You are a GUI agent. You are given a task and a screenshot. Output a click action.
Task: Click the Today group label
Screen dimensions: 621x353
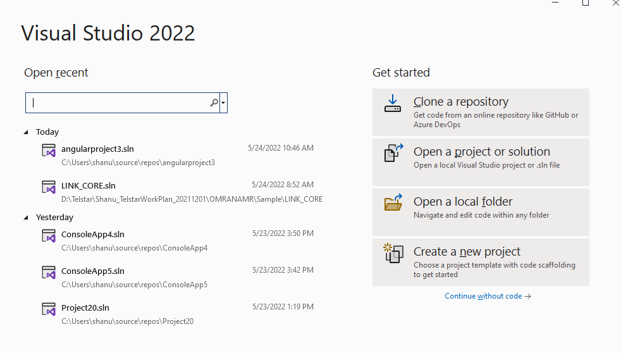pos(47,132)
